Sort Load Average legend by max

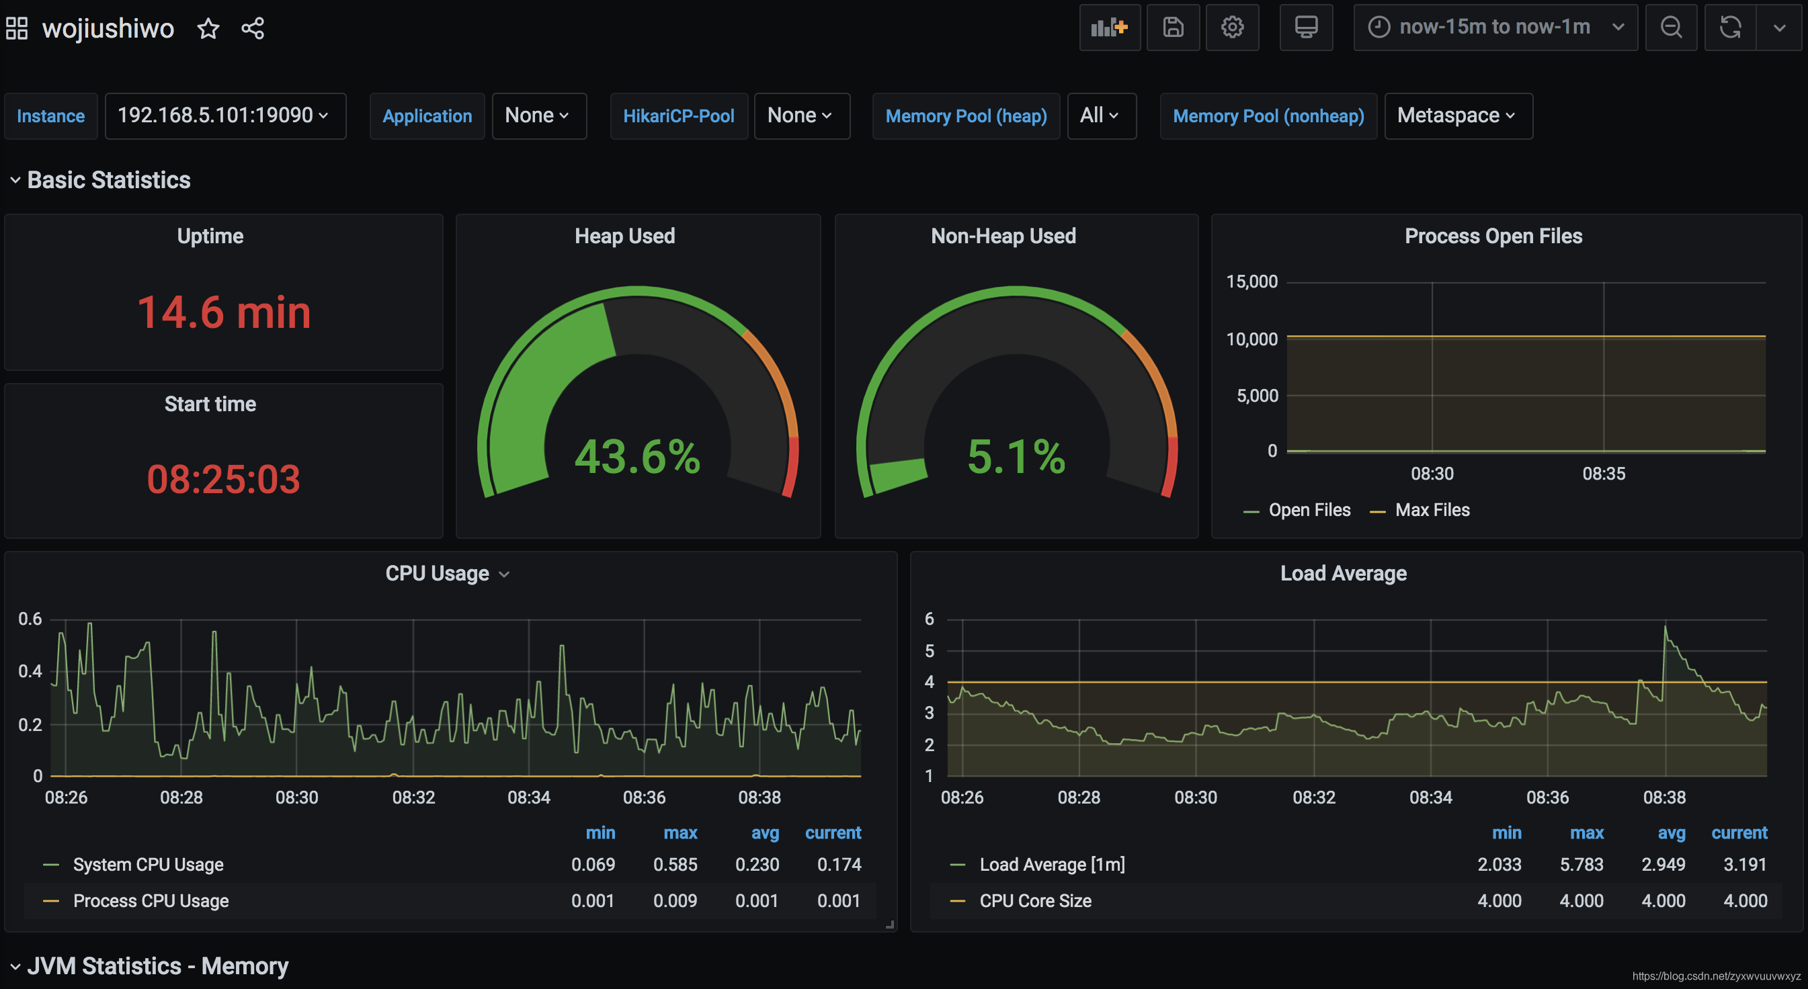click(x=1586, y=832)
